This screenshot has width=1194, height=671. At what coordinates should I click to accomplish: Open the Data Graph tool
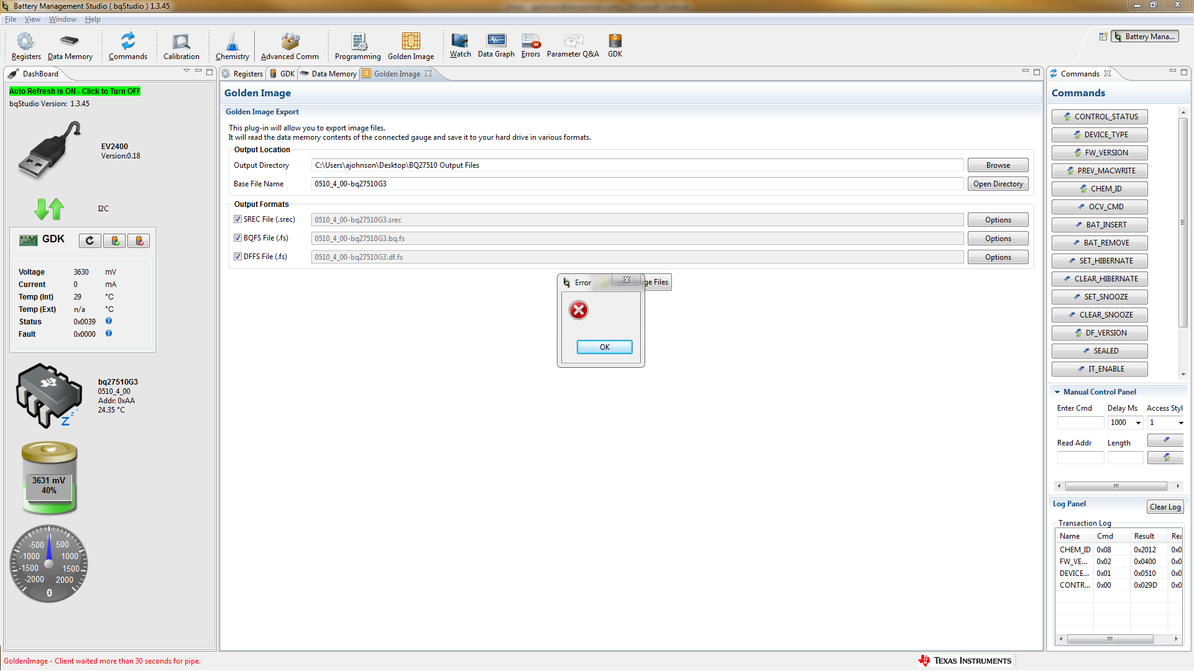point(496,45)
